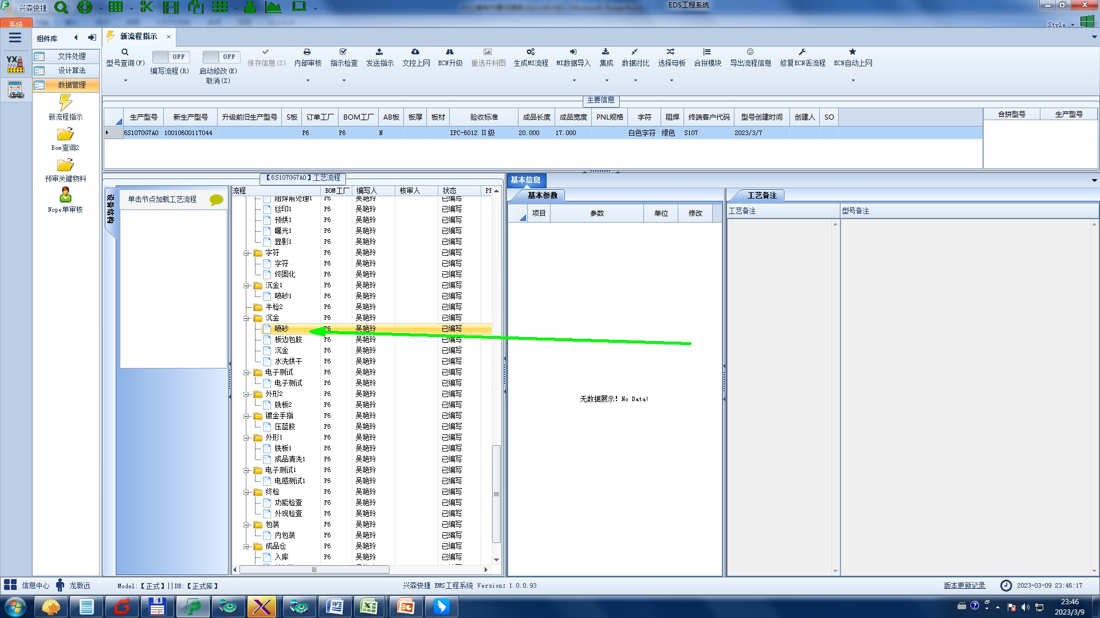Collapse the 电子测试 folder node

point(246,373)
